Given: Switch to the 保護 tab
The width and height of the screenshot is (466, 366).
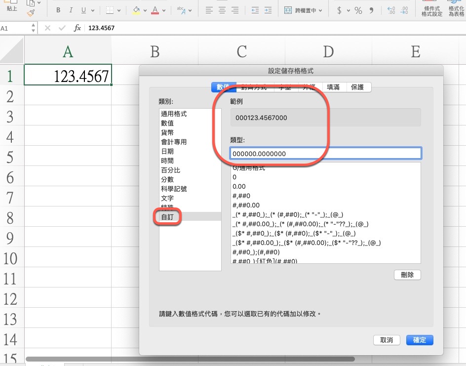Looking at the screenshot, I should tap(357, 87).
